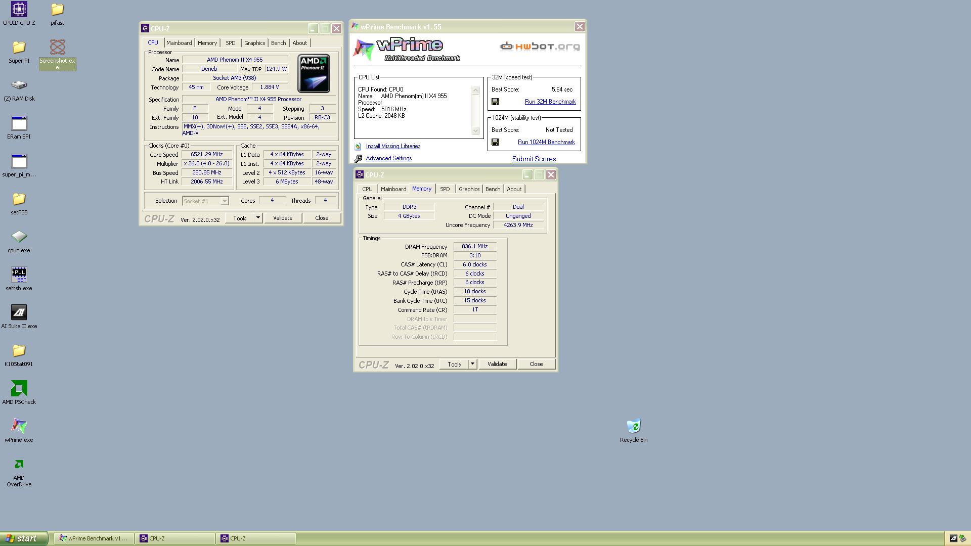This screenshot has height=546, width=971.
Task: Switch to wPrime Benchmark taskbar button
Action: [x=94, y=538]
